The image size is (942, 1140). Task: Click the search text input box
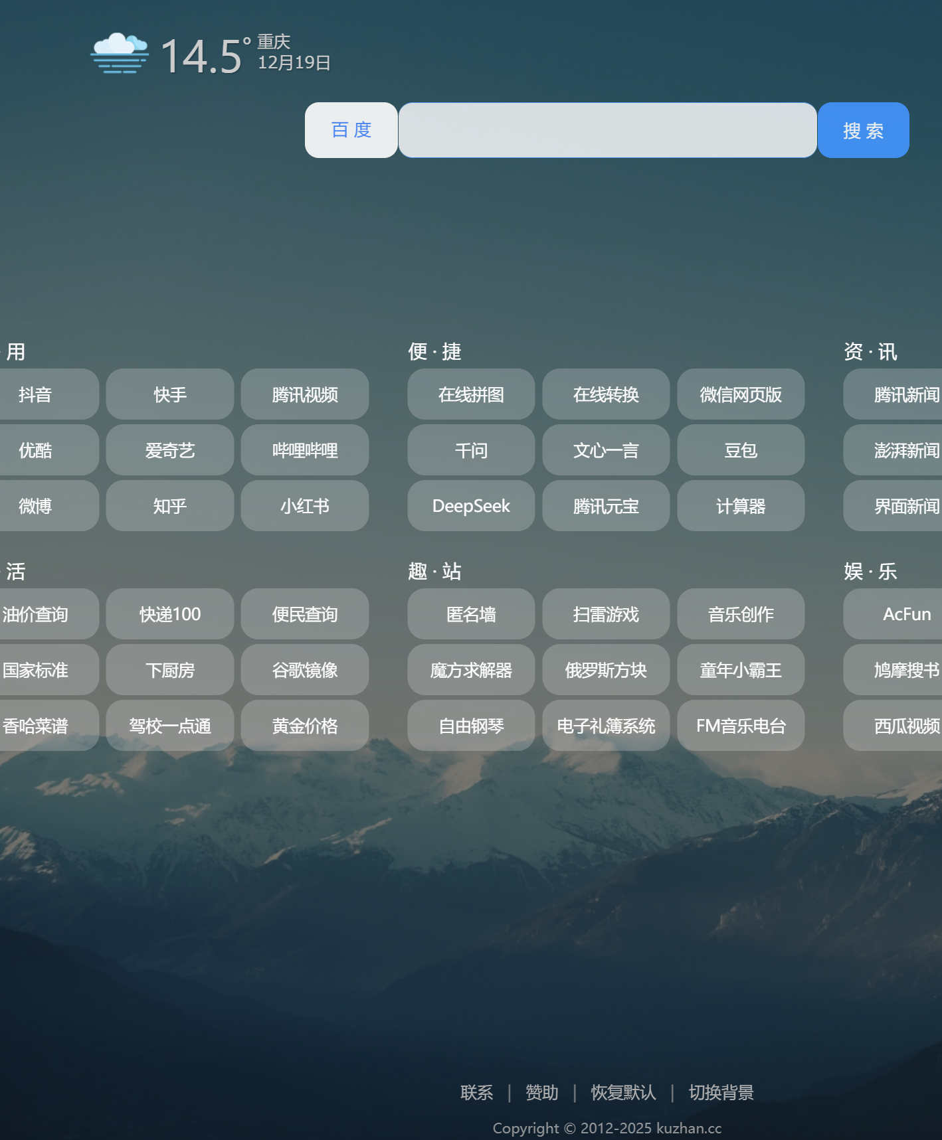pos(607,130)
